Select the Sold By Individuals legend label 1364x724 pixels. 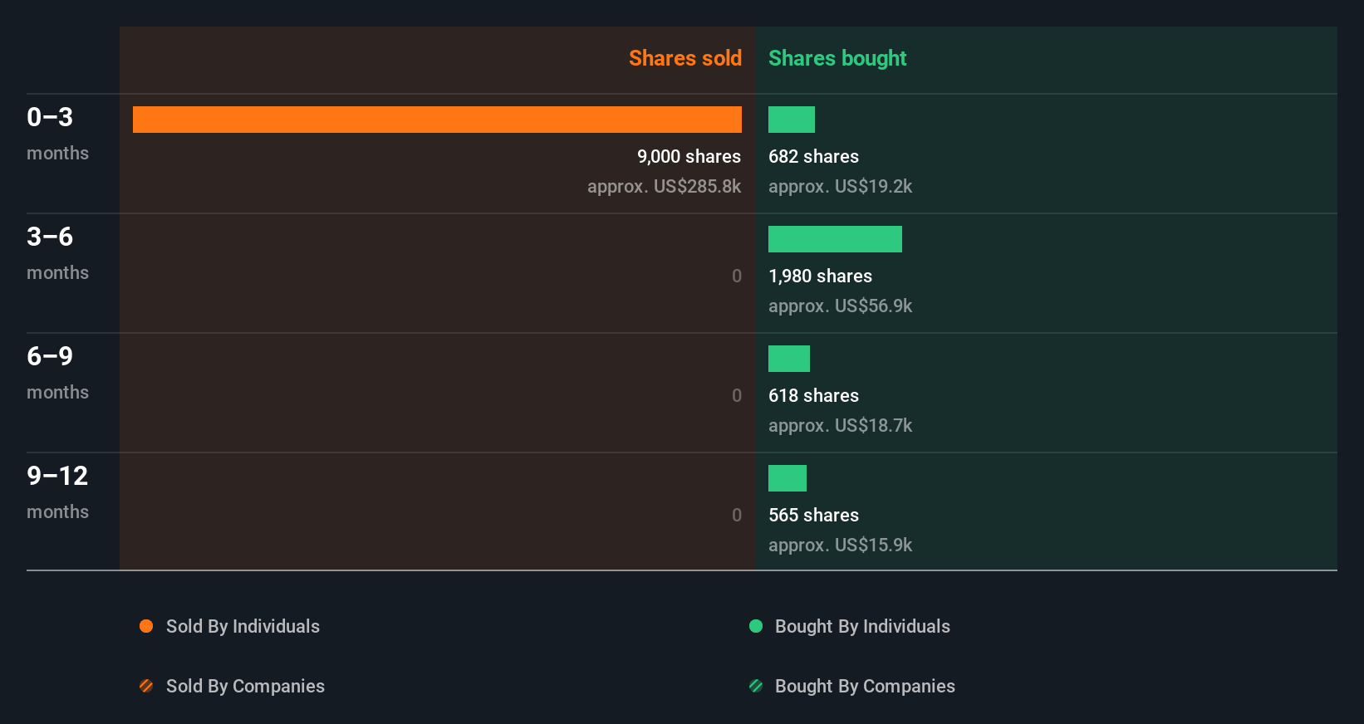click(243, 626)
